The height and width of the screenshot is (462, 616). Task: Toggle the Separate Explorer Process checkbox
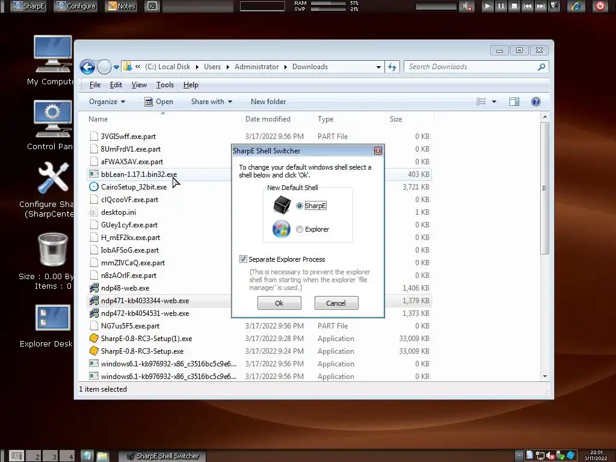(243, 259)
